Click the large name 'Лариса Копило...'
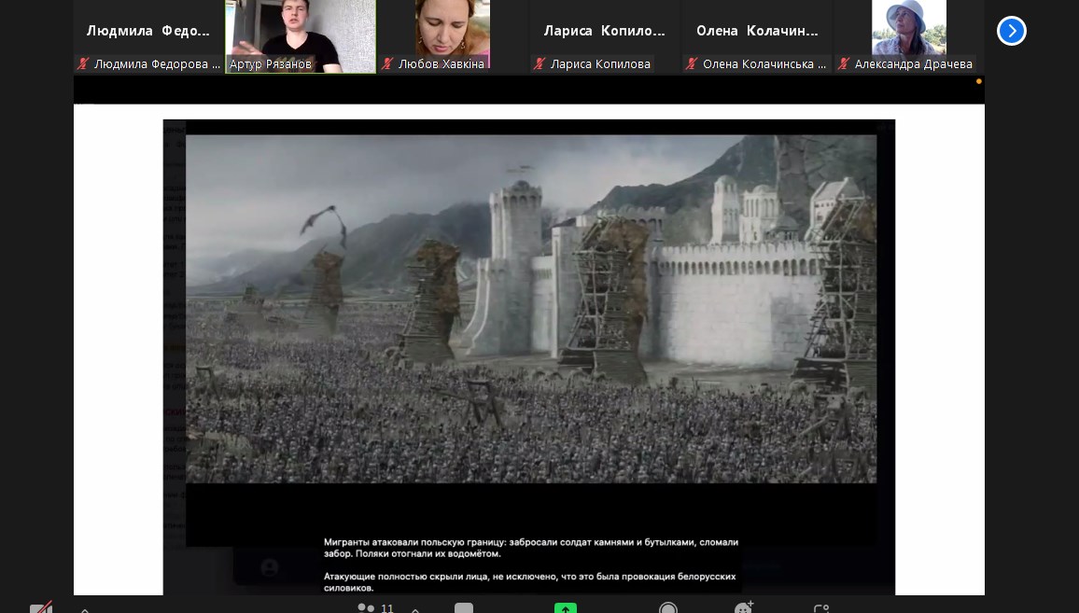1079x613 pixels. [x=604, y=30]
